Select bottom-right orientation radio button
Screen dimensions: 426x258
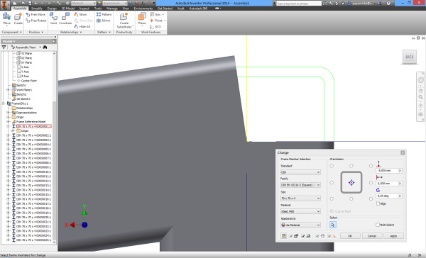(371, 199)
